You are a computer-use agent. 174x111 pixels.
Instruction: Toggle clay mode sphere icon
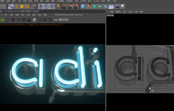34,20
